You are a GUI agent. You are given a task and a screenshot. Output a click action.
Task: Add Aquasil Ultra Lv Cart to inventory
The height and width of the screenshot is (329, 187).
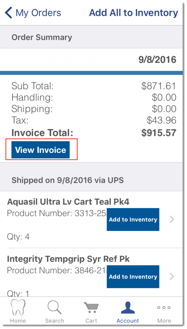click(133, 219)
